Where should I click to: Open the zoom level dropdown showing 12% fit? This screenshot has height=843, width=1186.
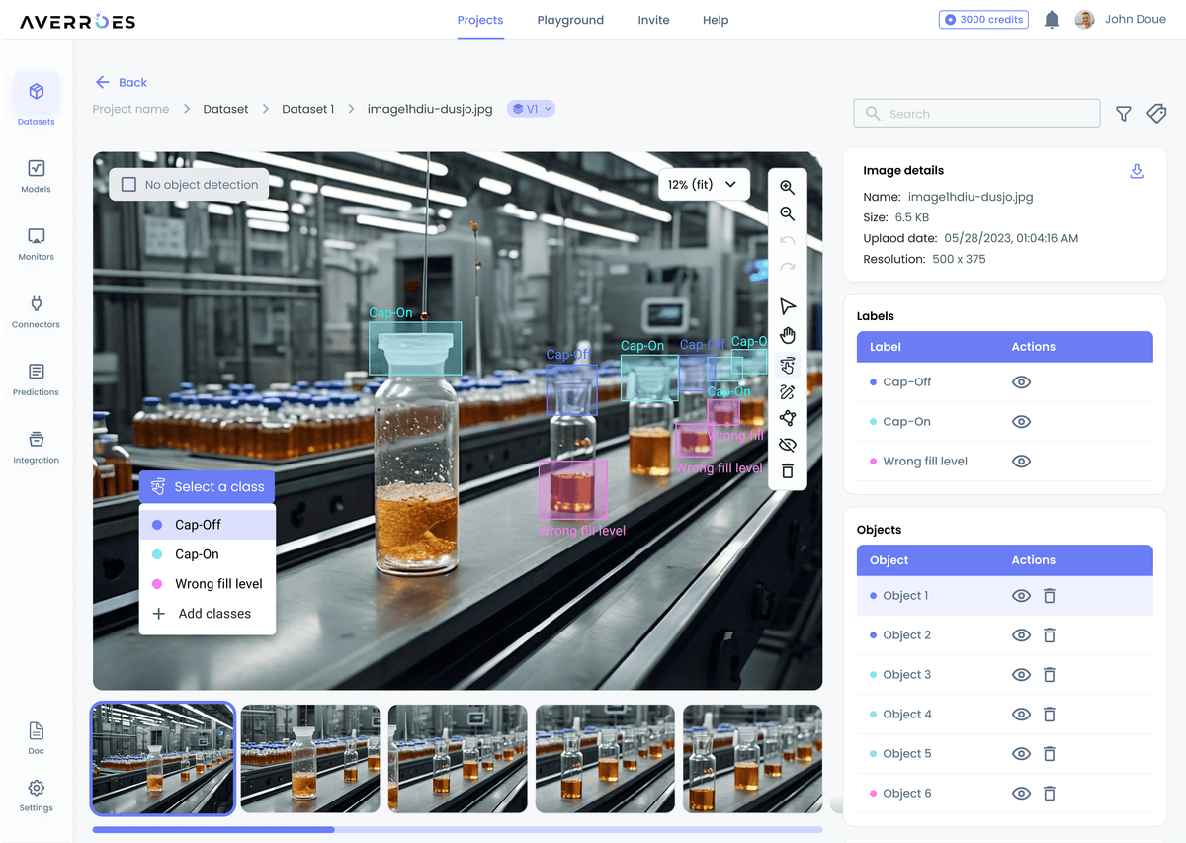[704, 184]
